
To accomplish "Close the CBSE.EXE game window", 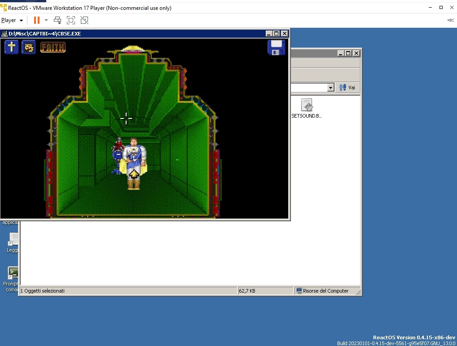I will click(x=285, y=34).
